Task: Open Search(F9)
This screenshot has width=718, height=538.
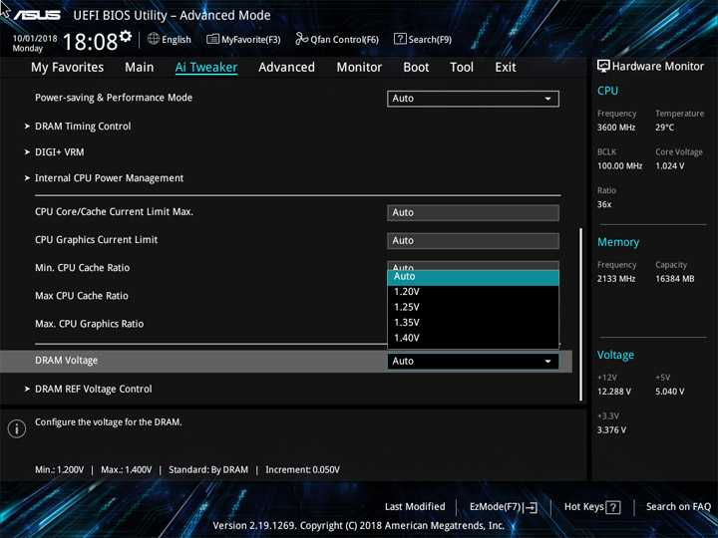Action: click(x=423, y=39)
